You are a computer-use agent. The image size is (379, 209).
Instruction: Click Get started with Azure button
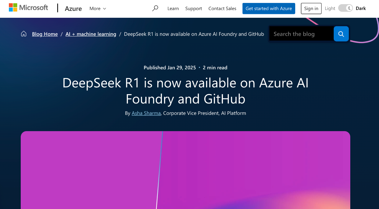click(269, 9)
